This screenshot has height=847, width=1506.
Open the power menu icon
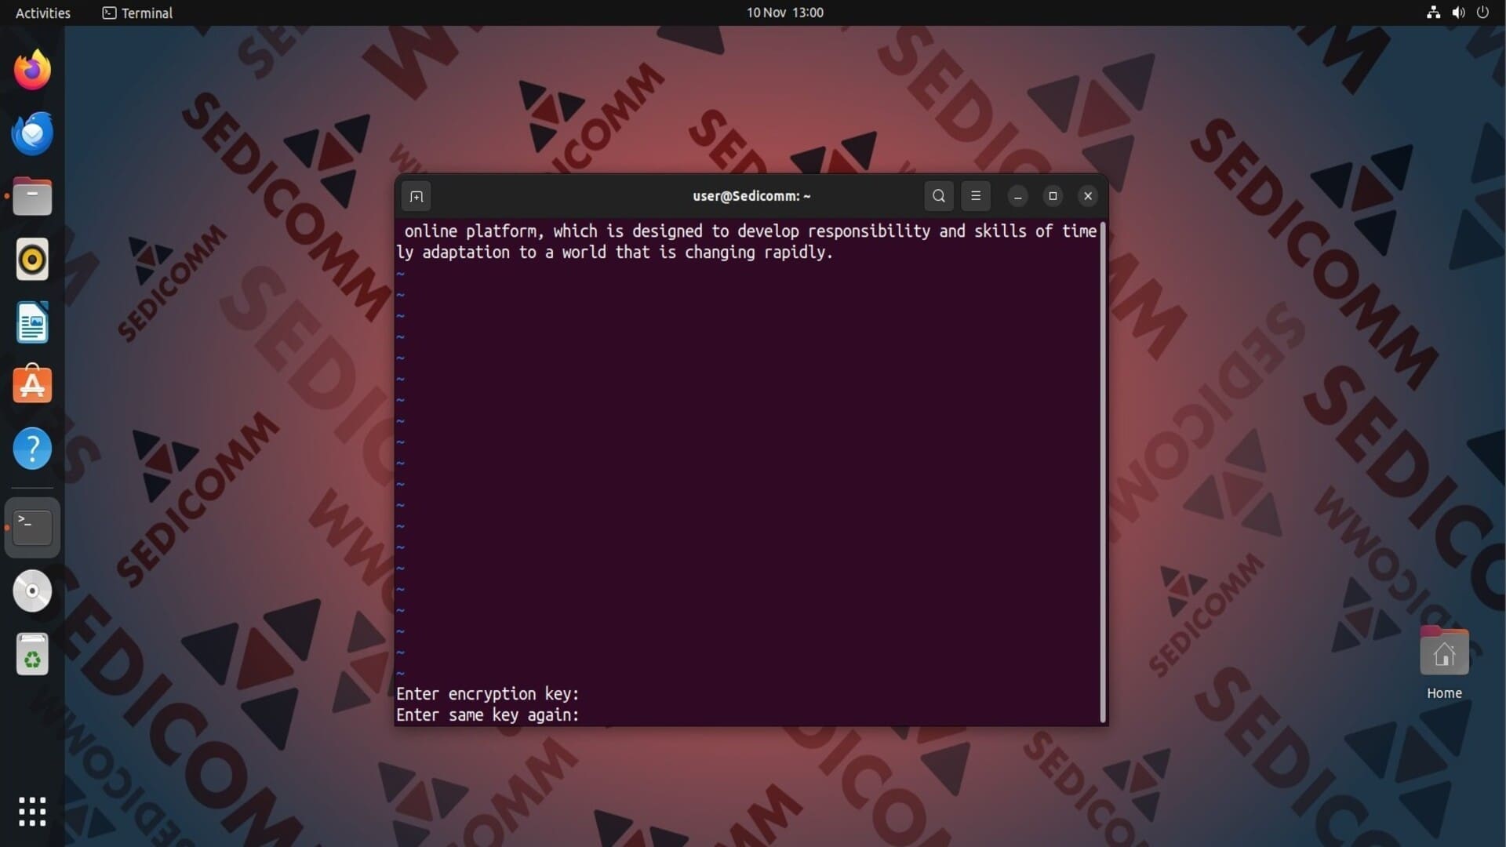(1482, 13)
